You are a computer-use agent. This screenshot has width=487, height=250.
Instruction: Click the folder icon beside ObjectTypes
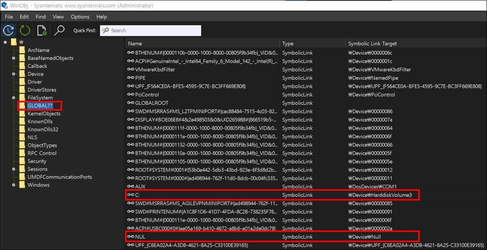[x=22, y=145]
